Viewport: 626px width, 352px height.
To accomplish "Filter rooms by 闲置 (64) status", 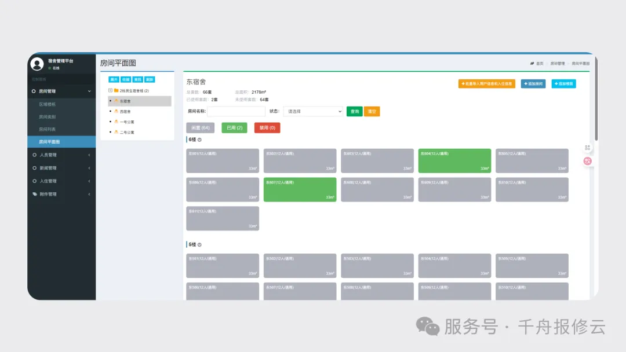I will (x=200, y=127).
